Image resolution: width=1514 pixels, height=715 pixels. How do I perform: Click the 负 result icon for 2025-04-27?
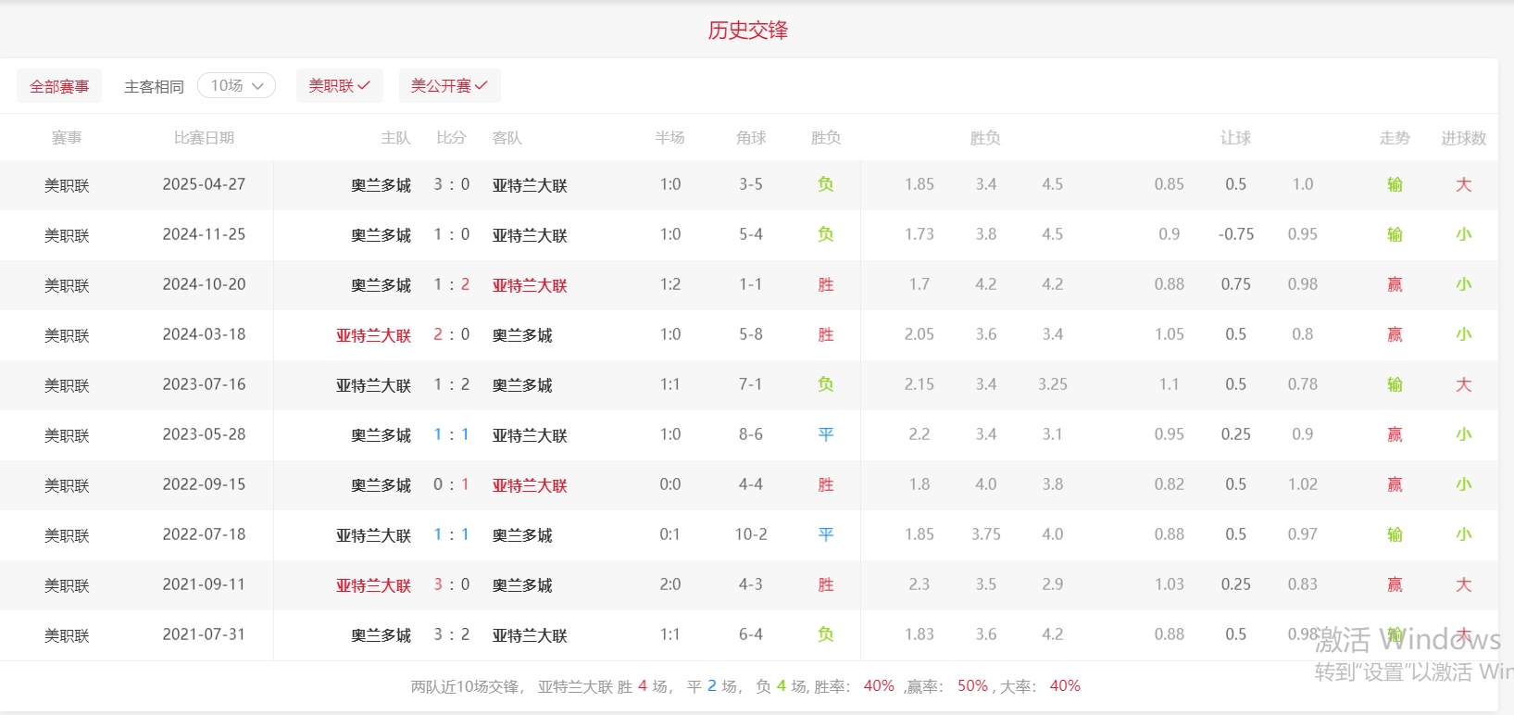click(x=825, y=184)
